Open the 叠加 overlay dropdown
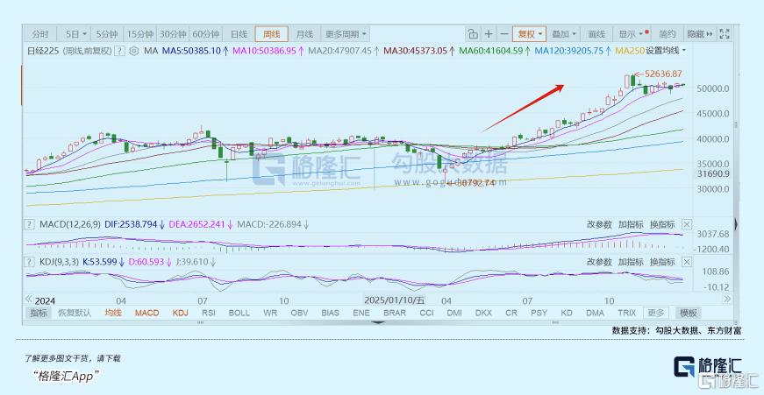The width and height of the screenshot is (764, 395). 562,34
